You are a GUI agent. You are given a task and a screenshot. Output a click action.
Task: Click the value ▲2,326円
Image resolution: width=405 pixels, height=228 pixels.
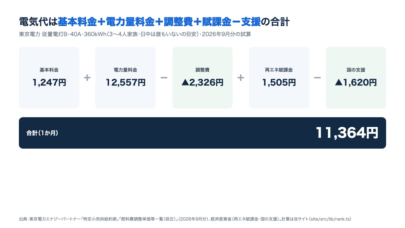pos(202,82)
